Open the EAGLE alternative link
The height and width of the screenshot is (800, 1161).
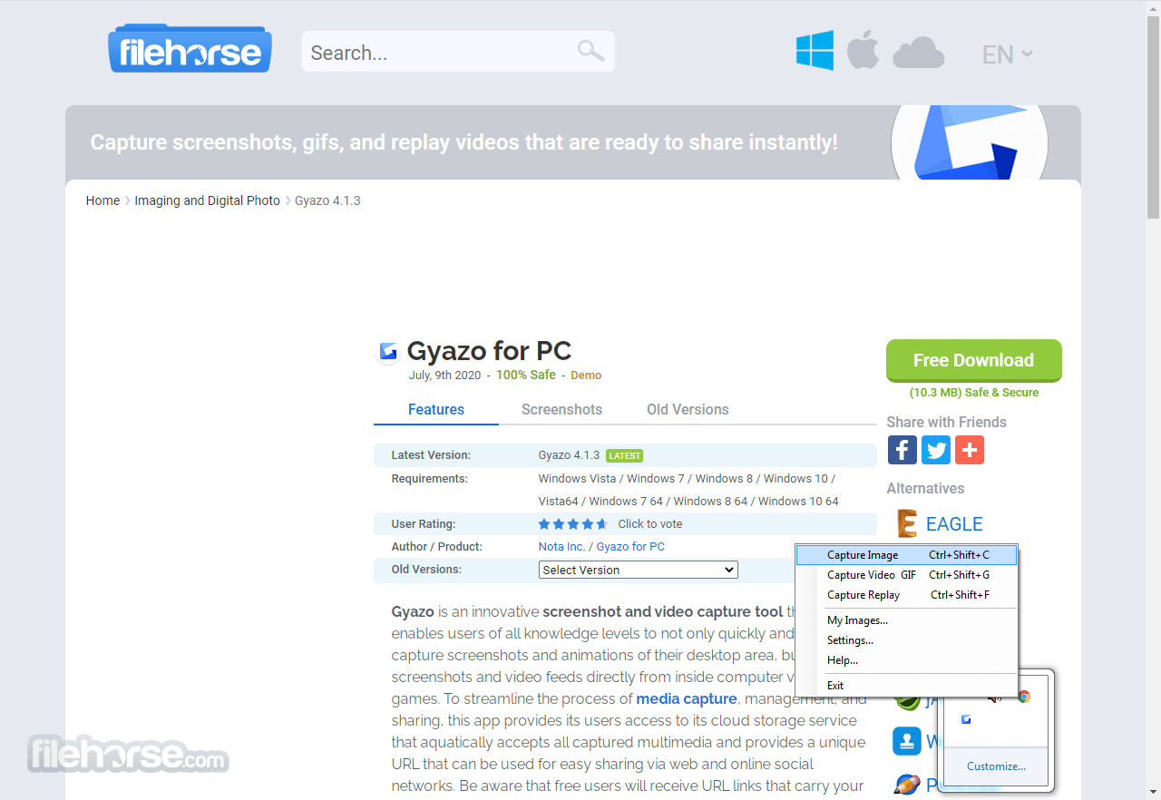[954, 524]
